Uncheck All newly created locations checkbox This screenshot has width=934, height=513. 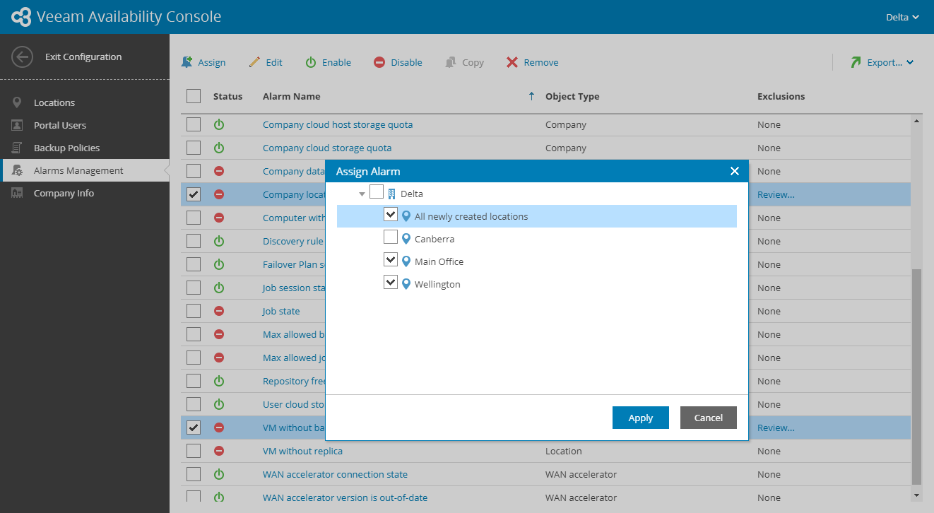(391, 215)
